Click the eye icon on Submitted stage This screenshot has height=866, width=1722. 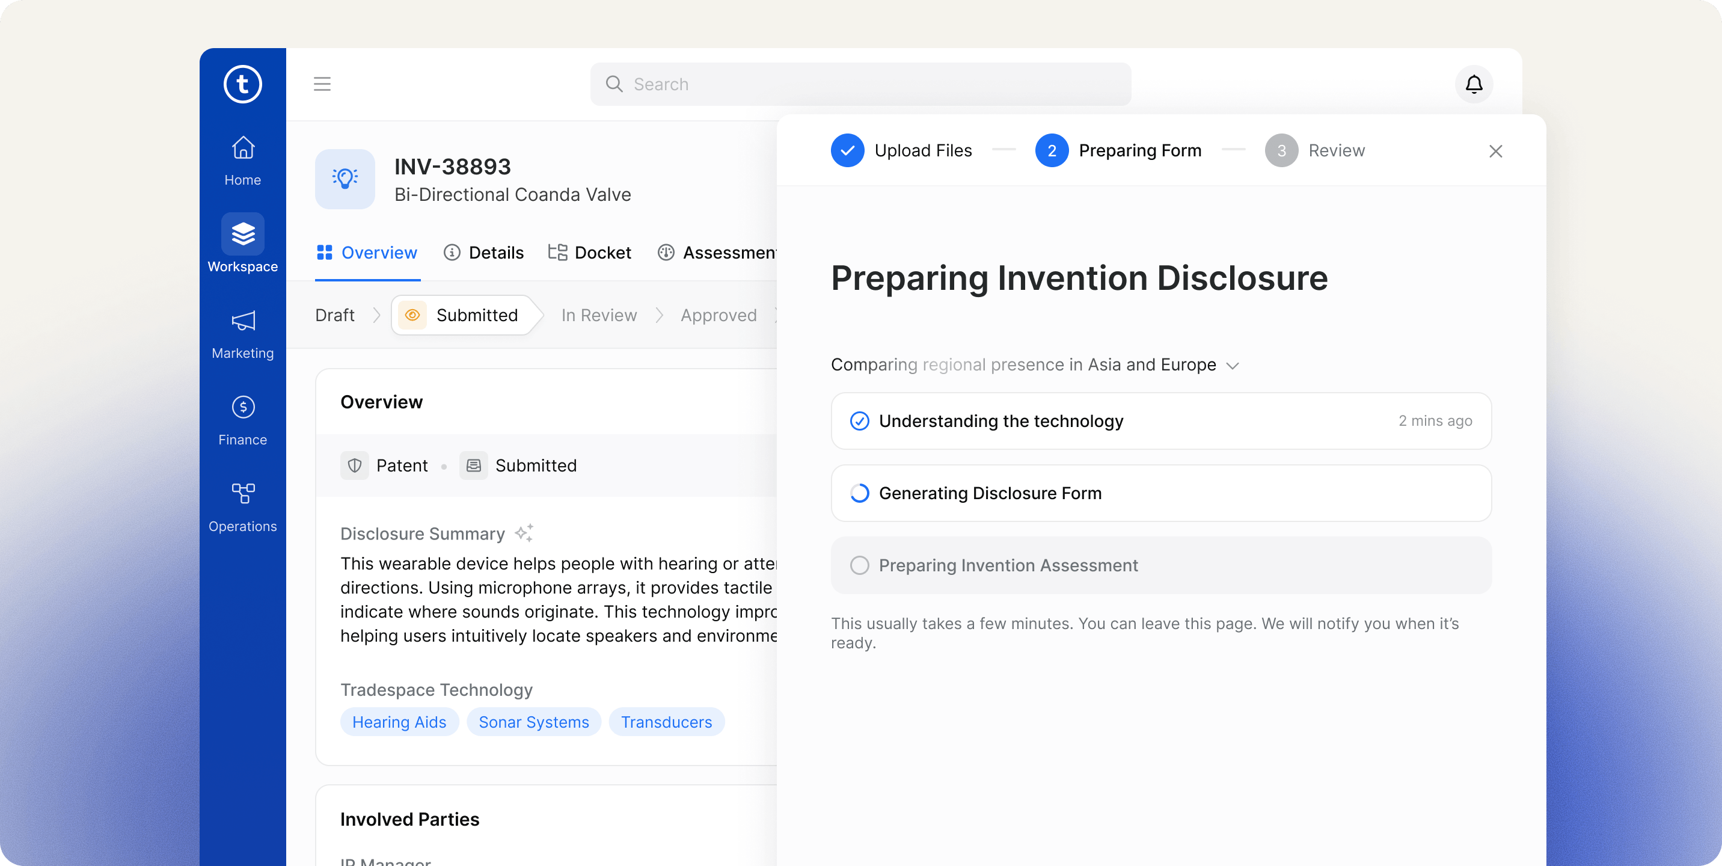pyautogui.click(x=412, y=315)
